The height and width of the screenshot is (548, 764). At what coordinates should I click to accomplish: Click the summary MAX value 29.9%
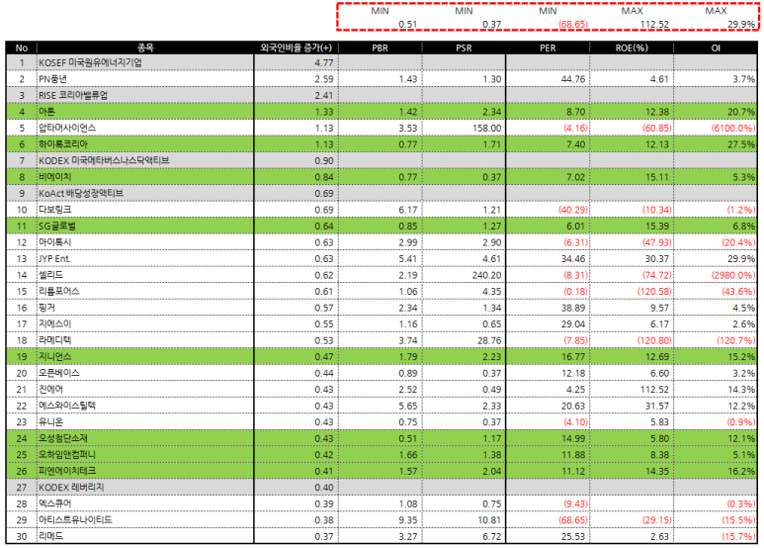[x=741, y=25]
